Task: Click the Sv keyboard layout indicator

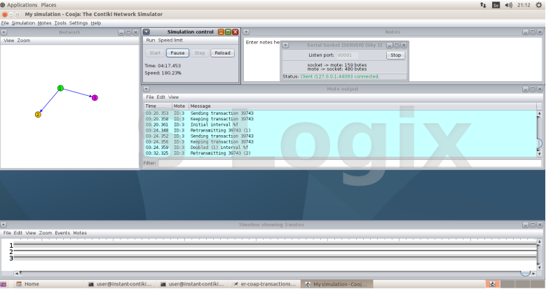Action: [x=496, y=5]
